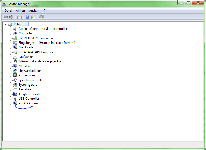Expand the YunOS Phone category

11,104
